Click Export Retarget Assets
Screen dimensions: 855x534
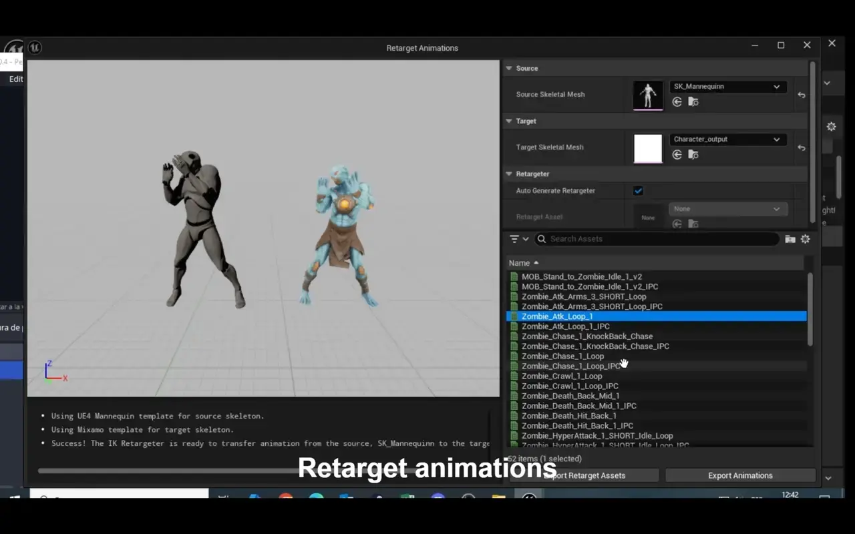[x=584, y=475]
